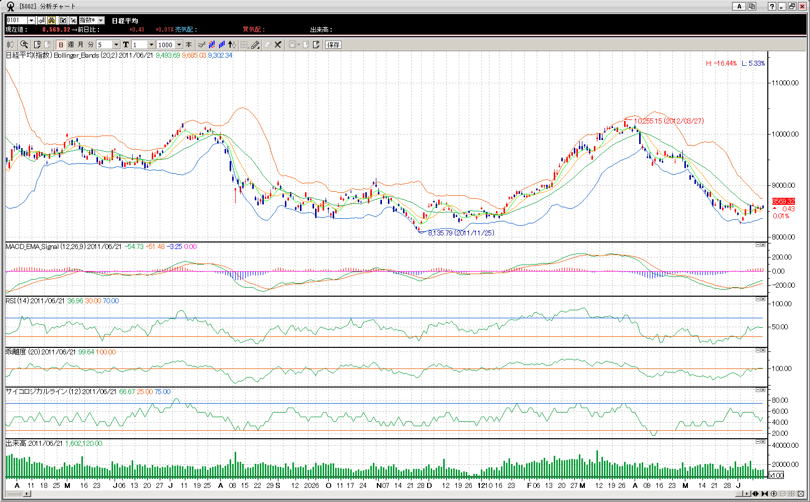
Task: Click the black X delete tool icon
Action: tap(278, 45)
